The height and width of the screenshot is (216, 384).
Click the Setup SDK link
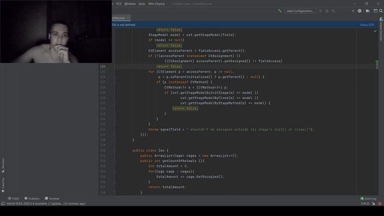click(x=367, y=25)
